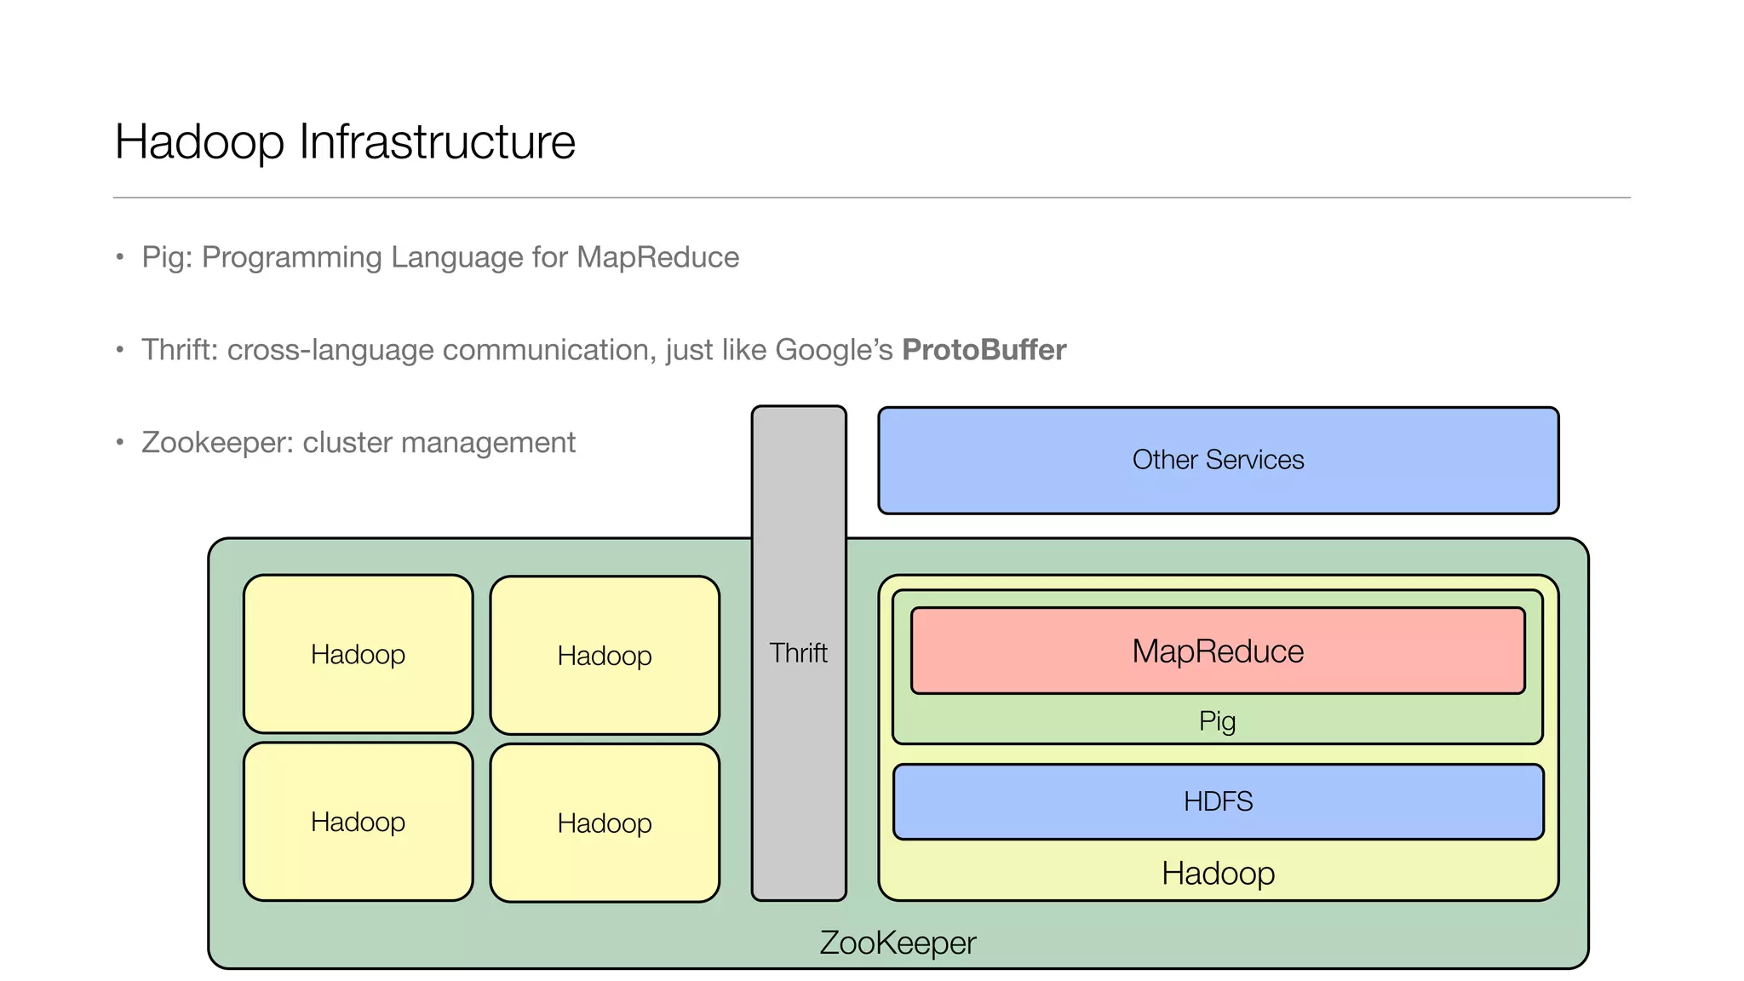Select the Pig programming language bullet
The width and height of the screenshot is (1744, 981).
point(439,257)
